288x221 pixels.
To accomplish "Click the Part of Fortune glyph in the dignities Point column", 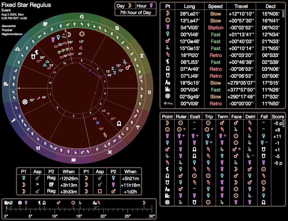I will point(167,202).
